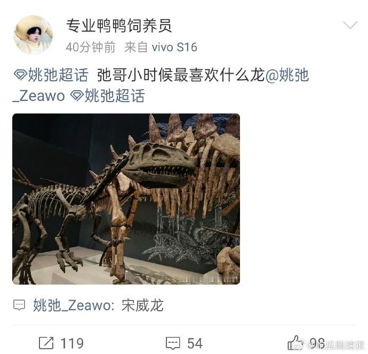Open the 宋威龙 comment reply text
The image size is (368, 354).
pos(142,305)
